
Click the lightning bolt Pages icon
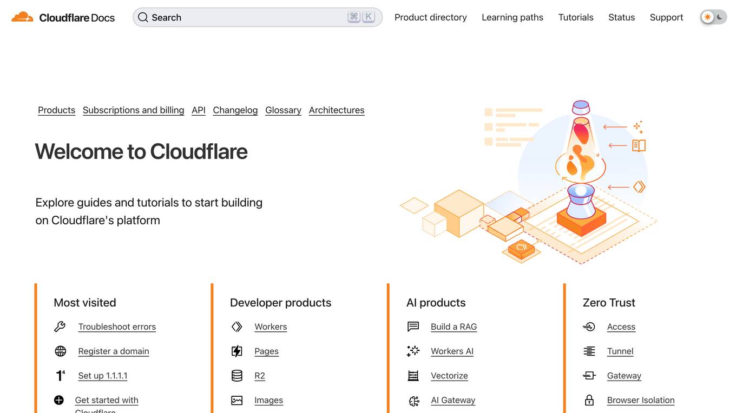pyautogui.click(x=236, y=351)
